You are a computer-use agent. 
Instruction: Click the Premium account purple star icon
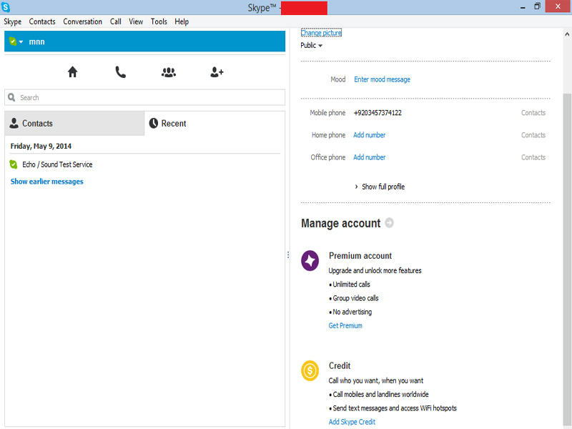point(310,260)
